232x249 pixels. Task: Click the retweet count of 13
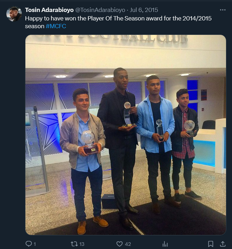pyautogui.click(x=82, y=244)
